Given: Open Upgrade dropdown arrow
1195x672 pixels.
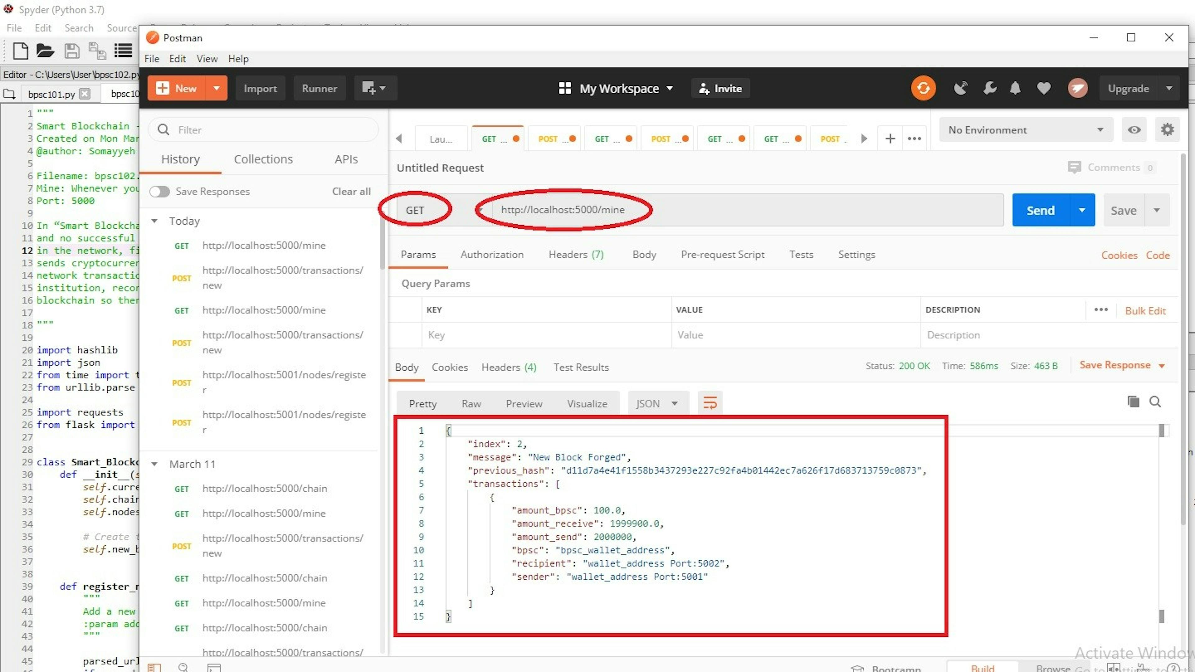Looking at the screenshot, I should coord(1169,88).
